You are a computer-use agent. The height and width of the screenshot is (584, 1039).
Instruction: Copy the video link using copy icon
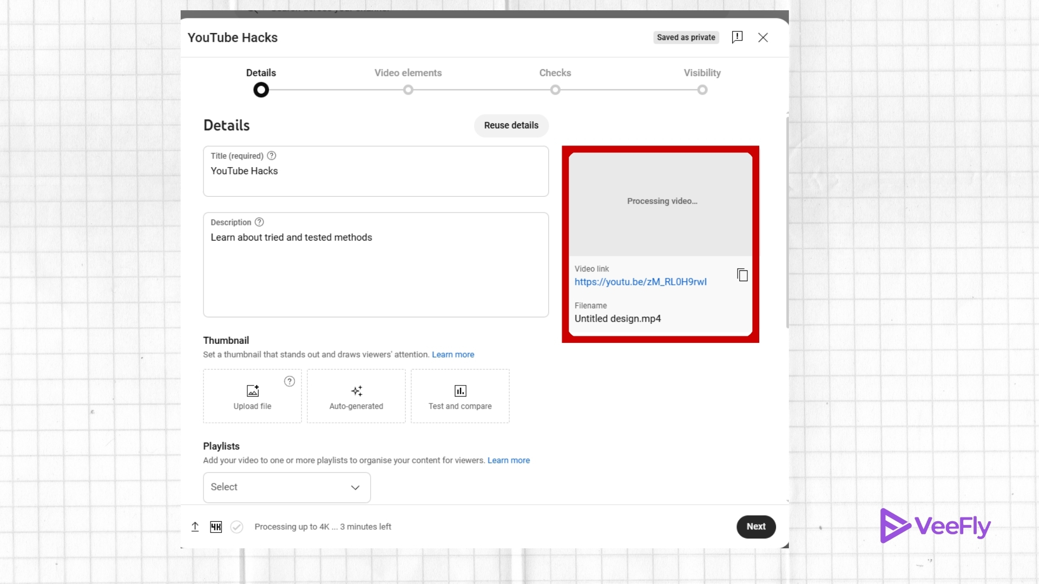tap(742, 275)
